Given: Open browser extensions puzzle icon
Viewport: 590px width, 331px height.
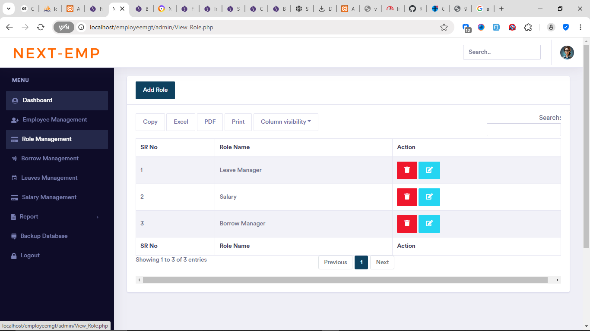Looking at the screenshot, I should click(x=528, y=27).
